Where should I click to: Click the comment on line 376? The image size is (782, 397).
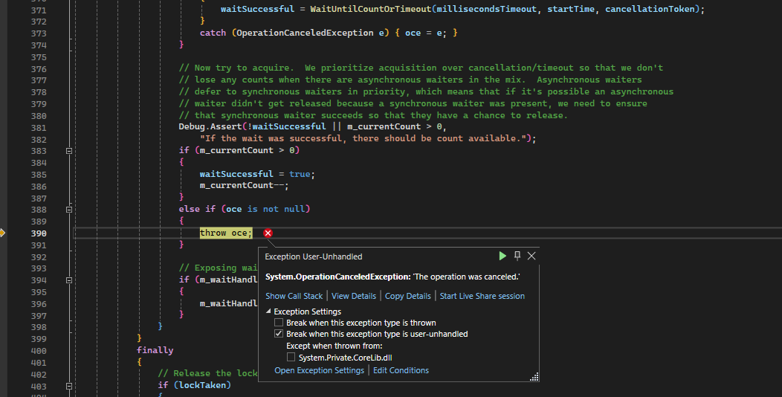click(x=421, y=68)
